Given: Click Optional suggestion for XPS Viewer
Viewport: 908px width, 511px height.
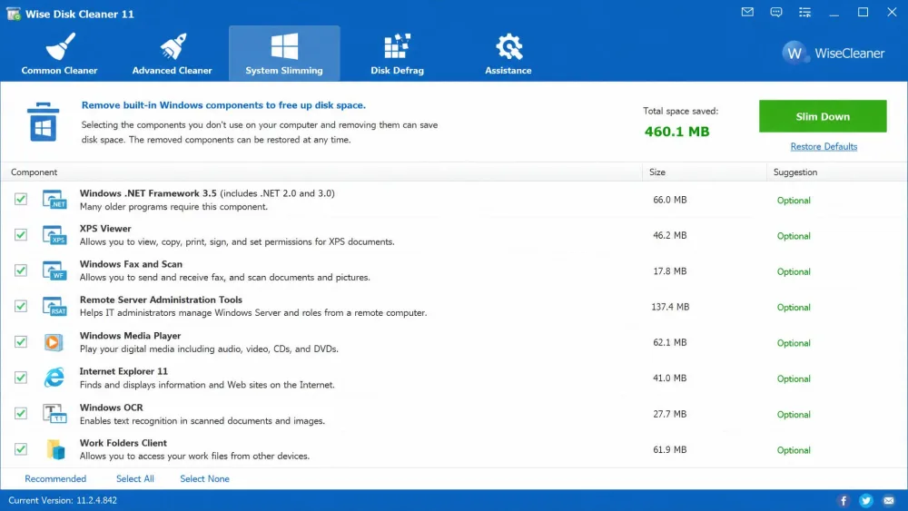Looking at the screenshot, I should click(x=794, y=236).
